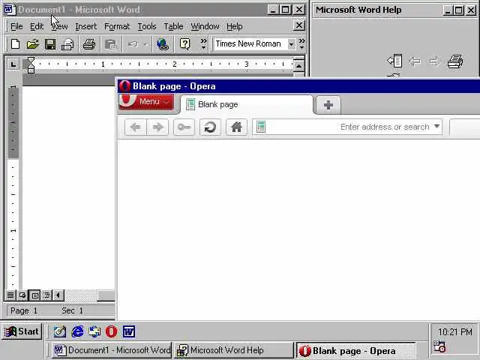Click the Print icon in Word toolbar

pyautogui.click(x=89, y=44)
